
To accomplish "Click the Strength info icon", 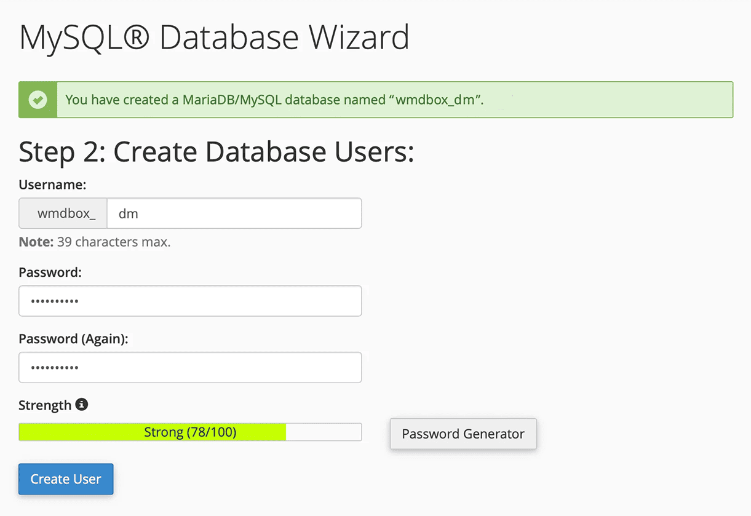I will pos(82,405).
